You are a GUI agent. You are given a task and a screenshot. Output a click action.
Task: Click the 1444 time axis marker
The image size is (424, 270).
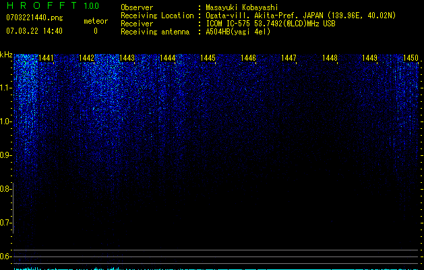click(168, 58)
